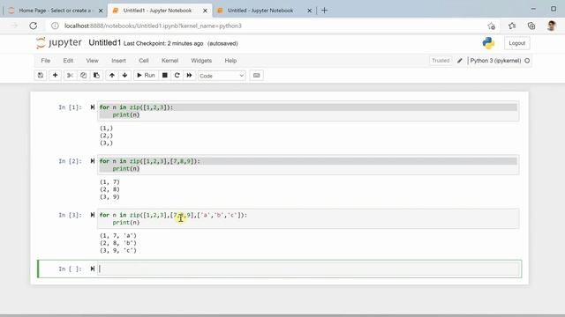Copy selected cells in toolbar

pyautogui.click(x=83, y=76)
